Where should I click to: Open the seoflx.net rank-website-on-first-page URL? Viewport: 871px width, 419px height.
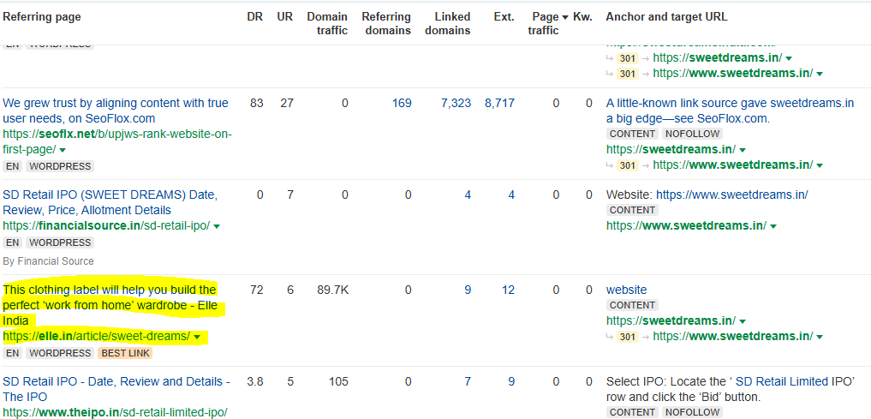click(x=117, y=141)
